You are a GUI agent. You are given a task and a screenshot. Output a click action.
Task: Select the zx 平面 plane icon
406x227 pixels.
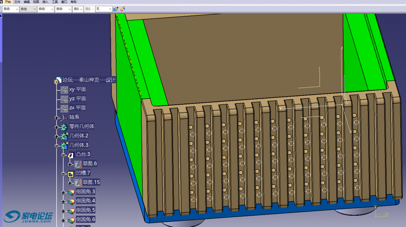coord(64,108)
